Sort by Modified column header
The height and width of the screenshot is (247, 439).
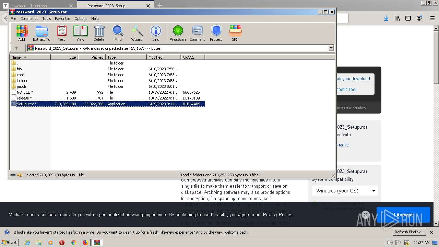coord(164,57)
